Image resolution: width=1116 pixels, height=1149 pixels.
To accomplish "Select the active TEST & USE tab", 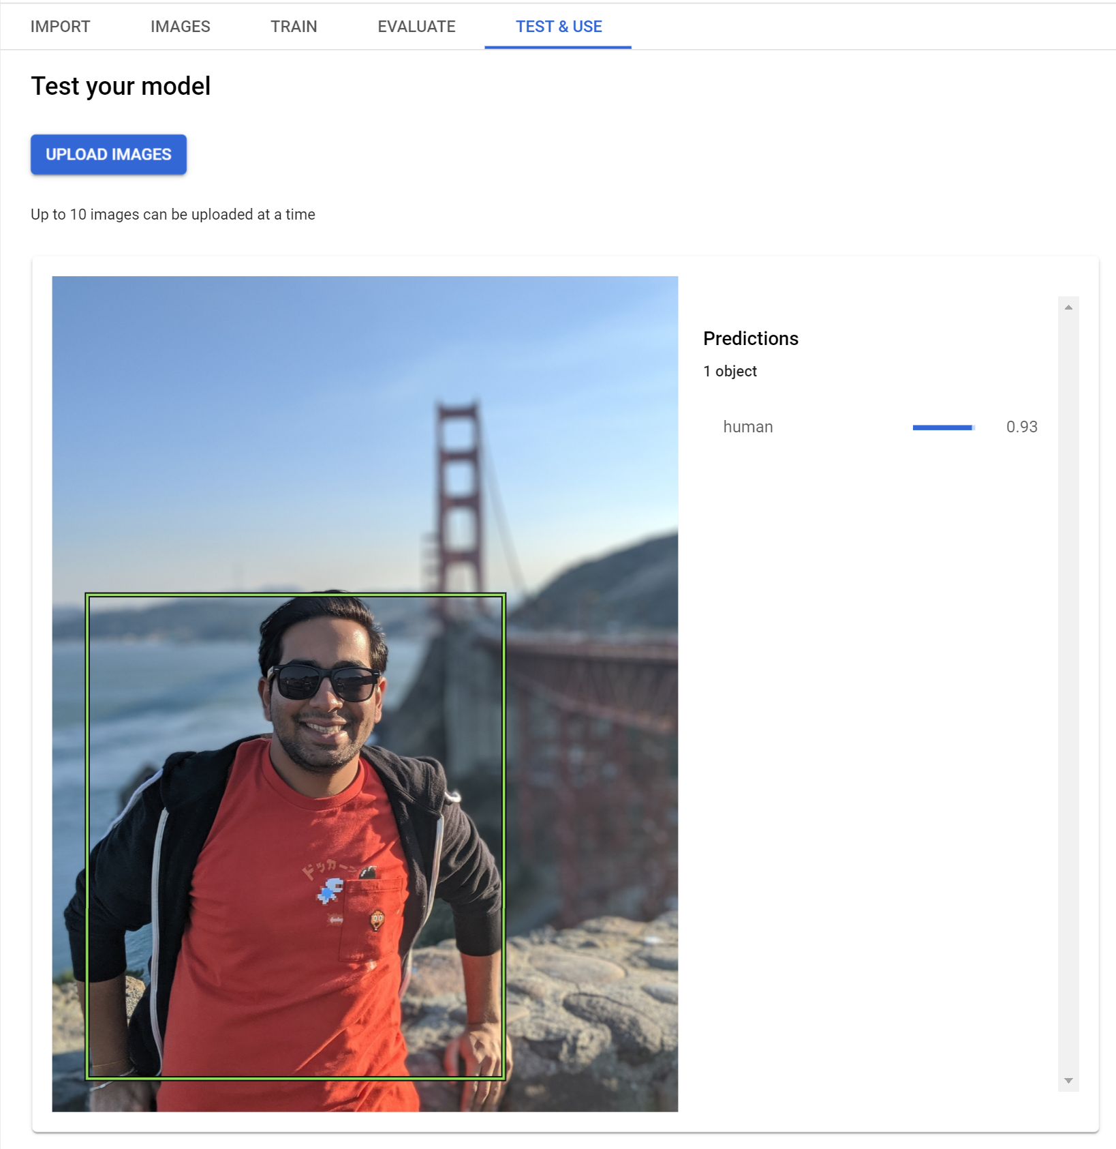I will (558, 27).
